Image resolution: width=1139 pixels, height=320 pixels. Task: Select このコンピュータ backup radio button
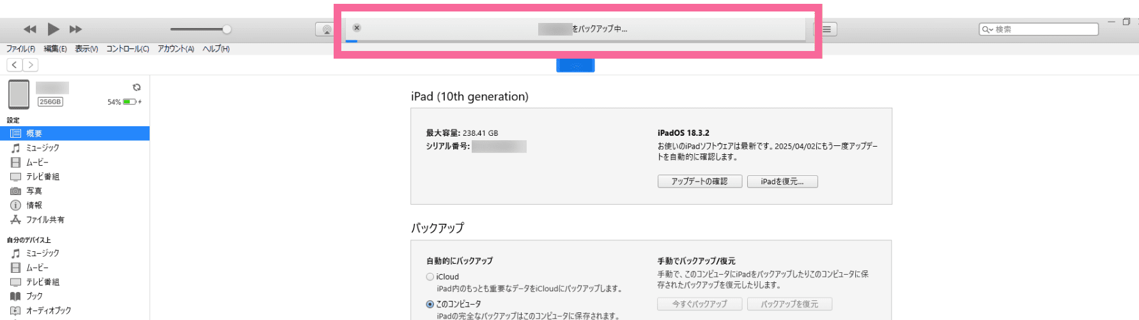point(430,304)
